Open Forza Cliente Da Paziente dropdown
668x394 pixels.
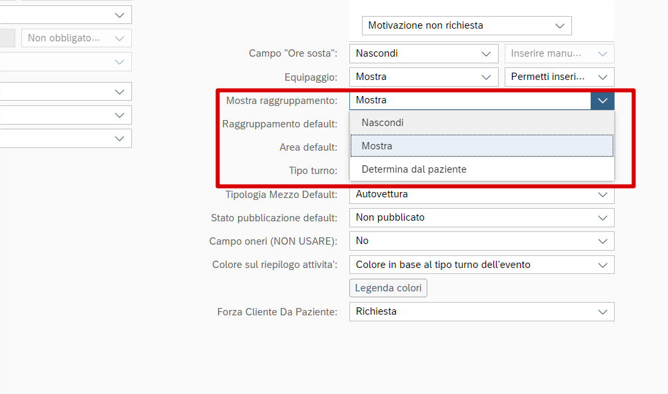point(481,311)
